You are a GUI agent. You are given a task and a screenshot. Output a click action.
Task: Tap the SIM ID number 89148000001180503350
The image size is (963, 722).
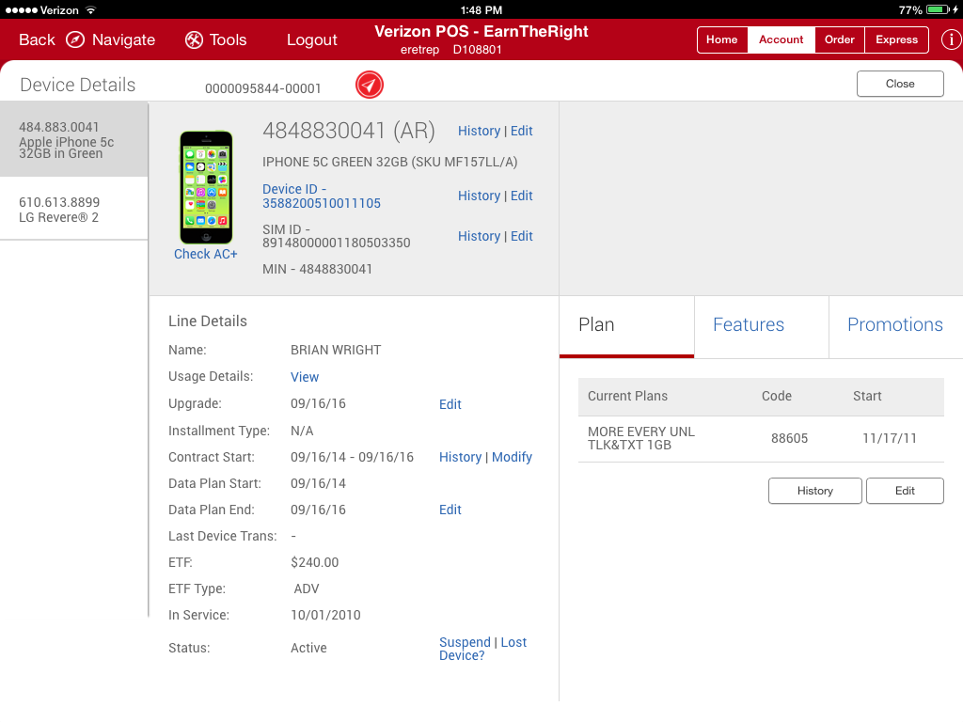336,243
